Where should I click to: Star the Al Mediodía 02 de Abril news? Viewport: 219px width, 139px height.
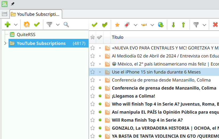point(93,56)
